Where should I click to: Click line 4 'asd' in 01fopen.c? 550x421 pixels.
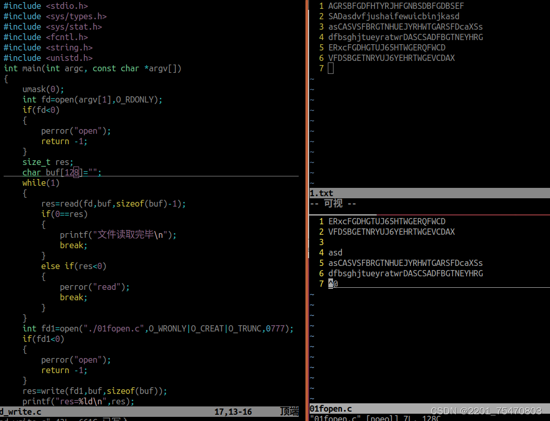click(335, 252)
